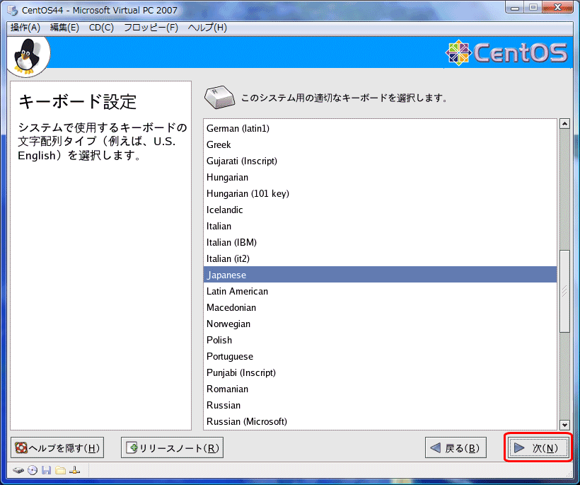Select German (latin1) keyboard
Viewport: 580px width, 485px height.
click(x=380, y=128)
